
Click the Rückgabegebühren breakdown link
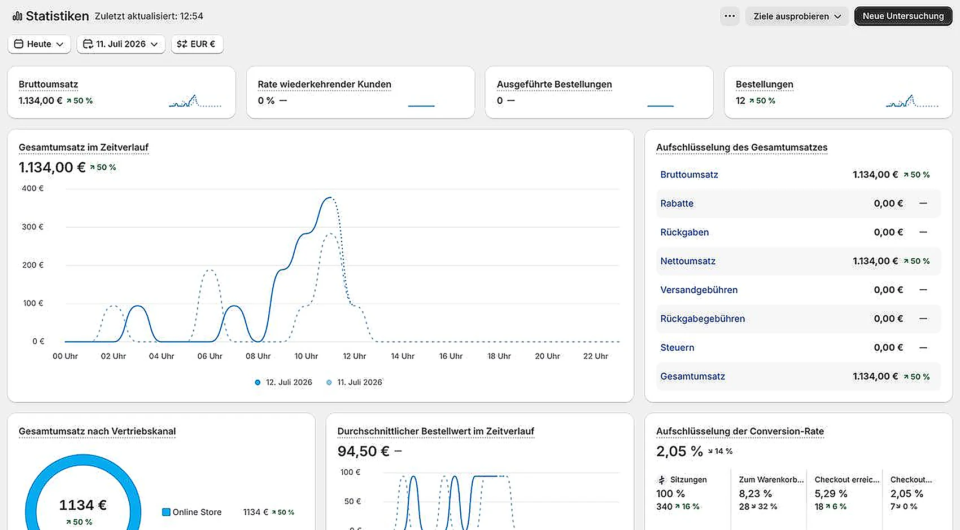tap(702, 319)
